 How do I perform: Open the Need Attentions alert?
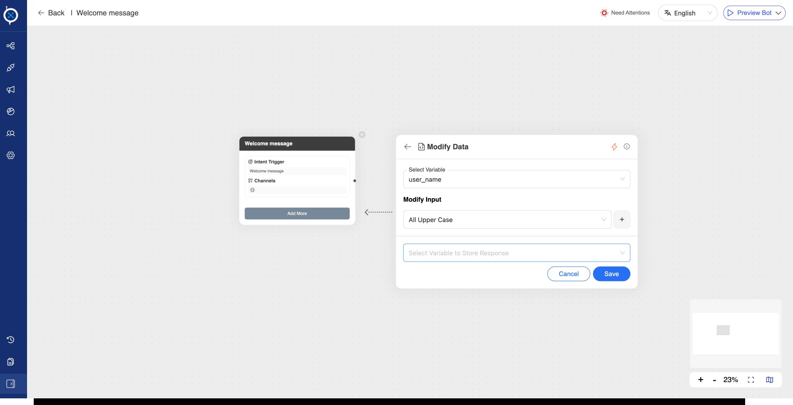625,13
